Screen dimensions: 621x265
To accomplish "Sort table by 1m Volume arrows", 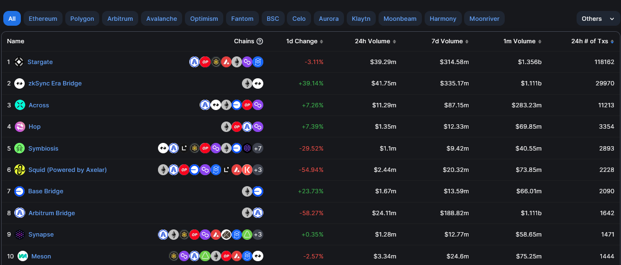I will [x=539, y=42].
